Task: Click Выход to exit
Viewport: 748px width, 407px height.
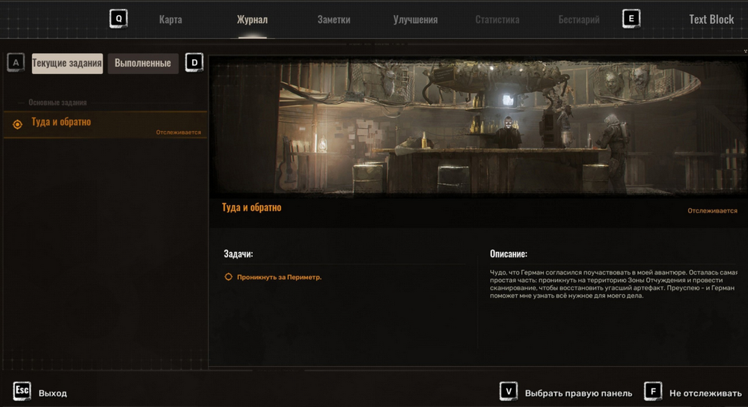Action: pyautogui.click(x=52, y=394)
